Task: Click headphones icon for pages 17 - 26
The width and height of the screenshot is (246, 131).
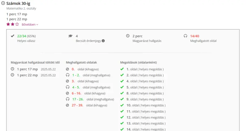Action: tap(68, 99)
